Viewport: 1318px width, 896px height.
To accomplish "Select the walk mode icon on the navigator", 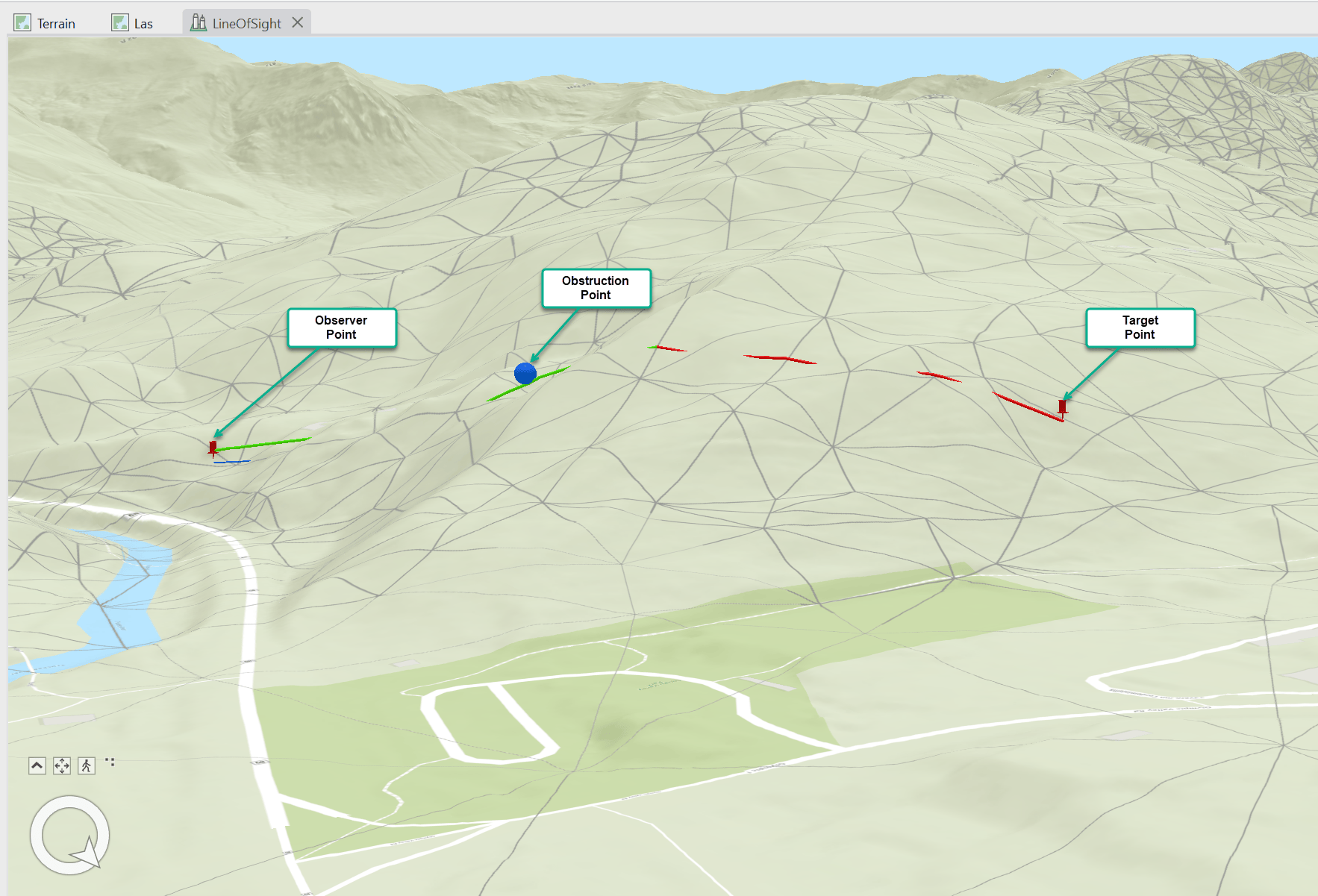I will click(87, 765).
